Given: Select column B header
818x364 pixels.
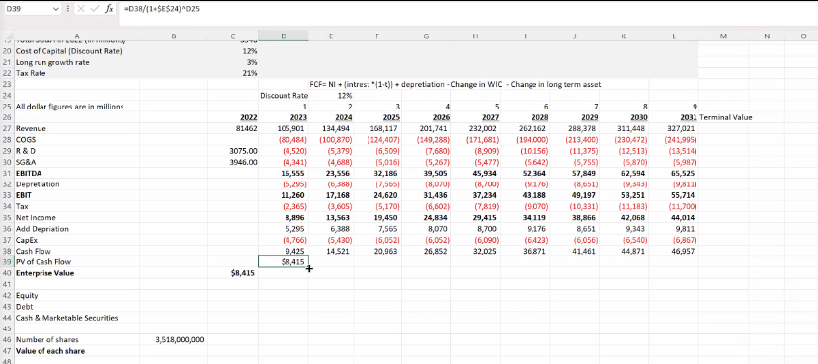Looking at the screenshot, I should (x=174, y=36).
